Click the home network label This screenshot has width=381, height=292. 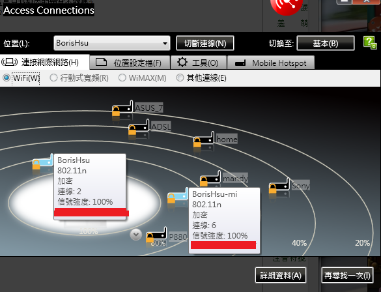[x=227, y=139]
